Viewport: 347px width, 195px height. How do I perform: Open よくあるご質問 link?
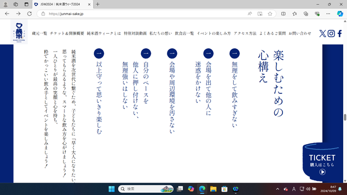[272, 34]
